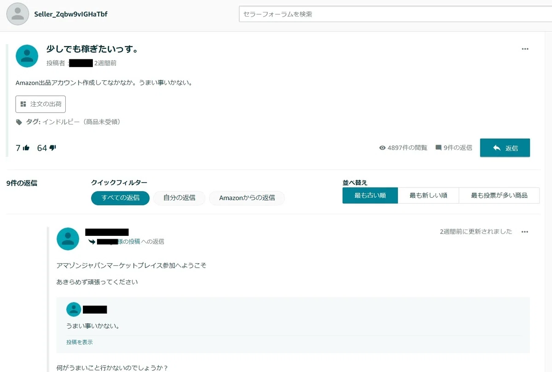Click the 9件の返信 count beside the reply button
Screen dimensions: 552x372
click(x=458, y=148)
